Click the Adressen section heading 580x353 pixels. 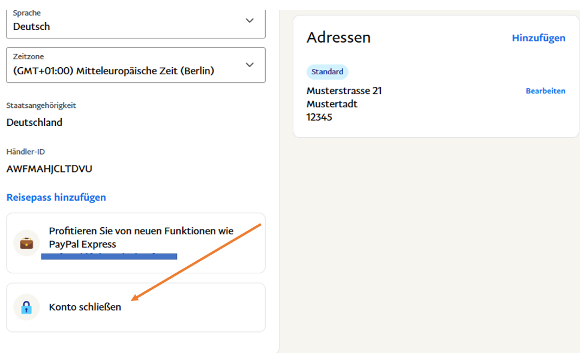click(338, 38)
